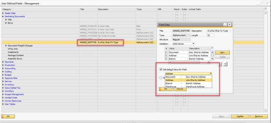Click the Description input field
The image size is (271, 123).
(x=218, y=31)
